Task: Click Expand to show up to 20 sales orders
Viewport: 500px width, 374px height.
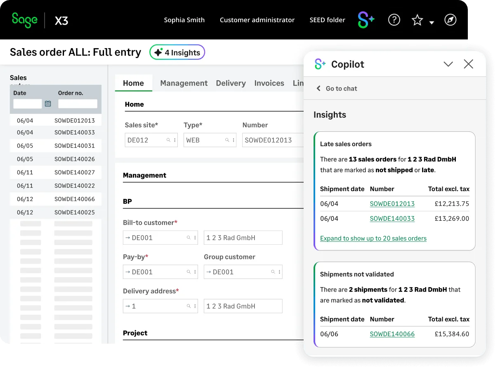Action: pos(373,238)
